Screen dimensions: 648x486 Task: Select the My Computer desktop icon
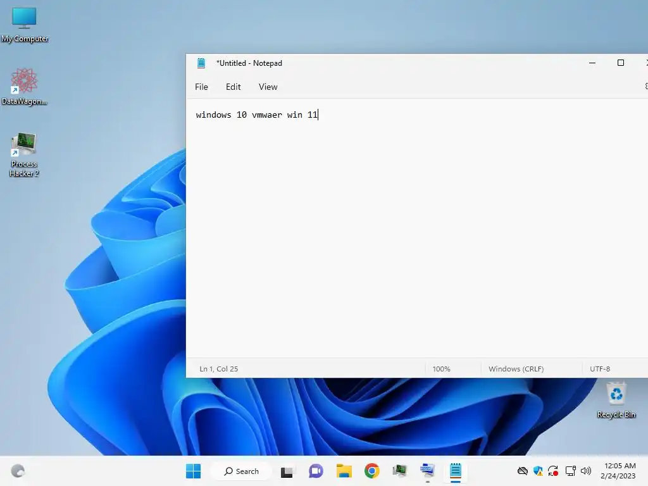(25, 25)
